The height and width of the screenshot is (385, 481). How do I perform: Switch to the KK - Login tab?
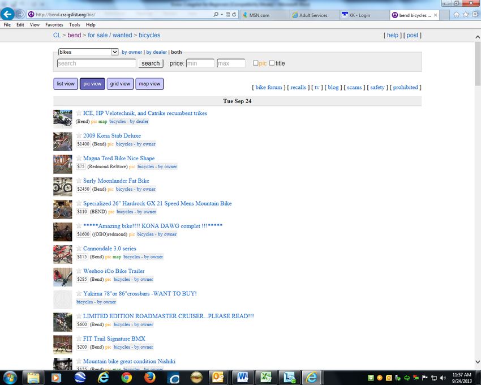[365, 15]
